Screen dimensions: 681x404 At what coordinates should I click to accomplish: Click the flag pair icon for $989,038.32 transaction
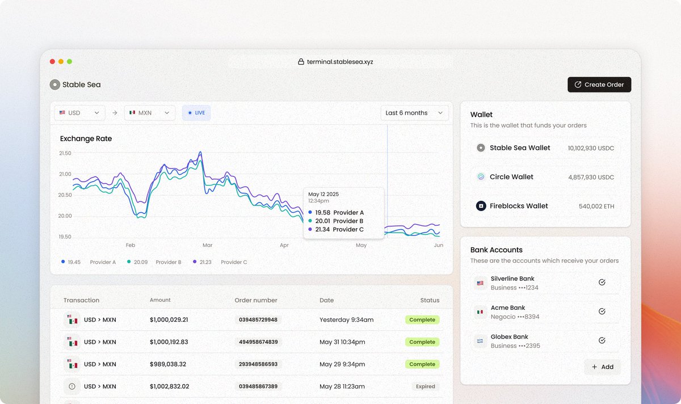coord(72,364)
